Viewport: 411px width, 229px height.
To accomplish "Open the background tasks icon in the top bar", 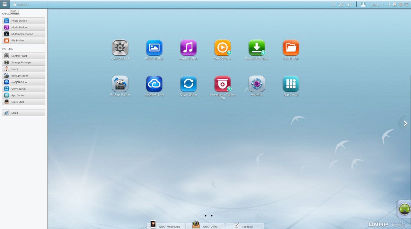I will pyautogui.click(x=333, y=4).
